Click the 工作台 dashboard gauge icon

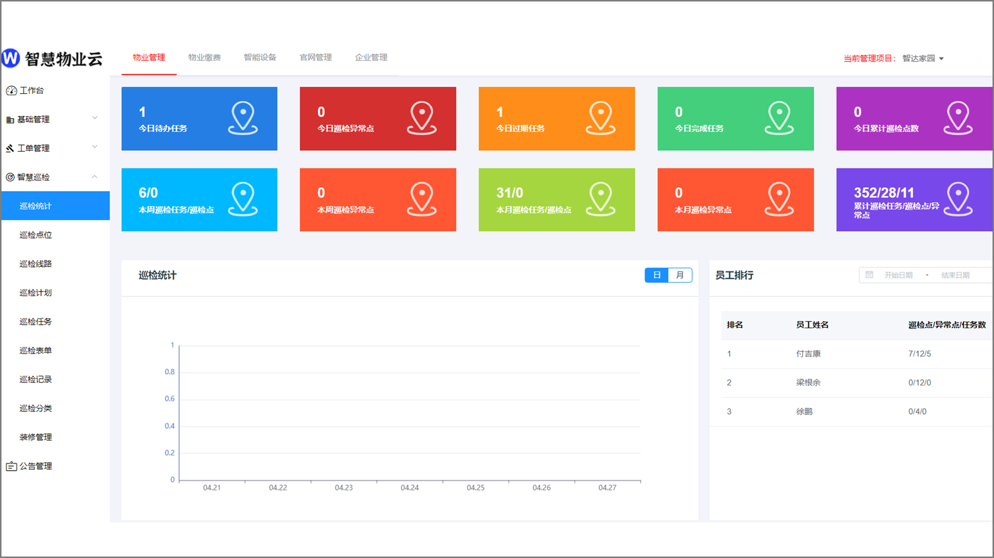[11, 91]
